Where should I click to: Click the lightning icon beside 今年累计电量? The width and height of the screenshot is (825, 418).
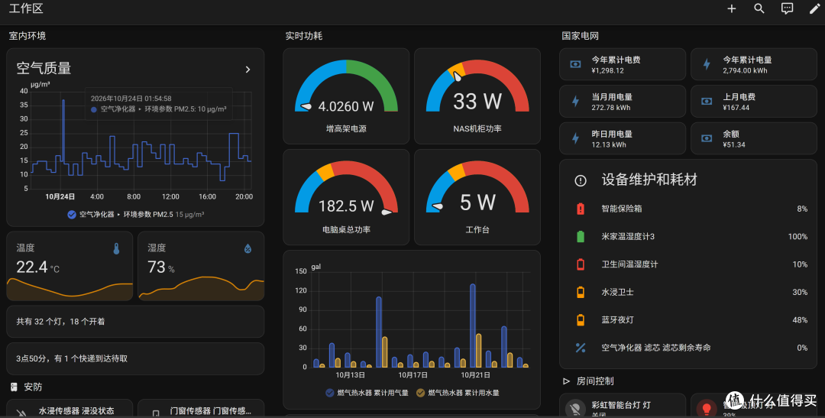click(707, 64)
